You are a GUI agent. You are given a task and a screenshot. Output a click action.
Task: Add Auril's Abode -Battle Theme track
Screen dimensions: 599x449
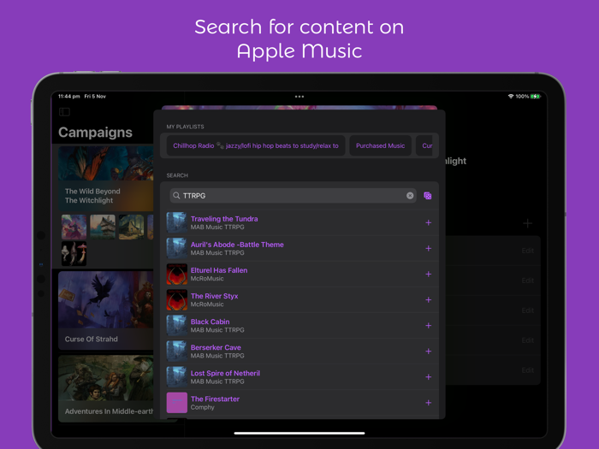pos(428,249)
